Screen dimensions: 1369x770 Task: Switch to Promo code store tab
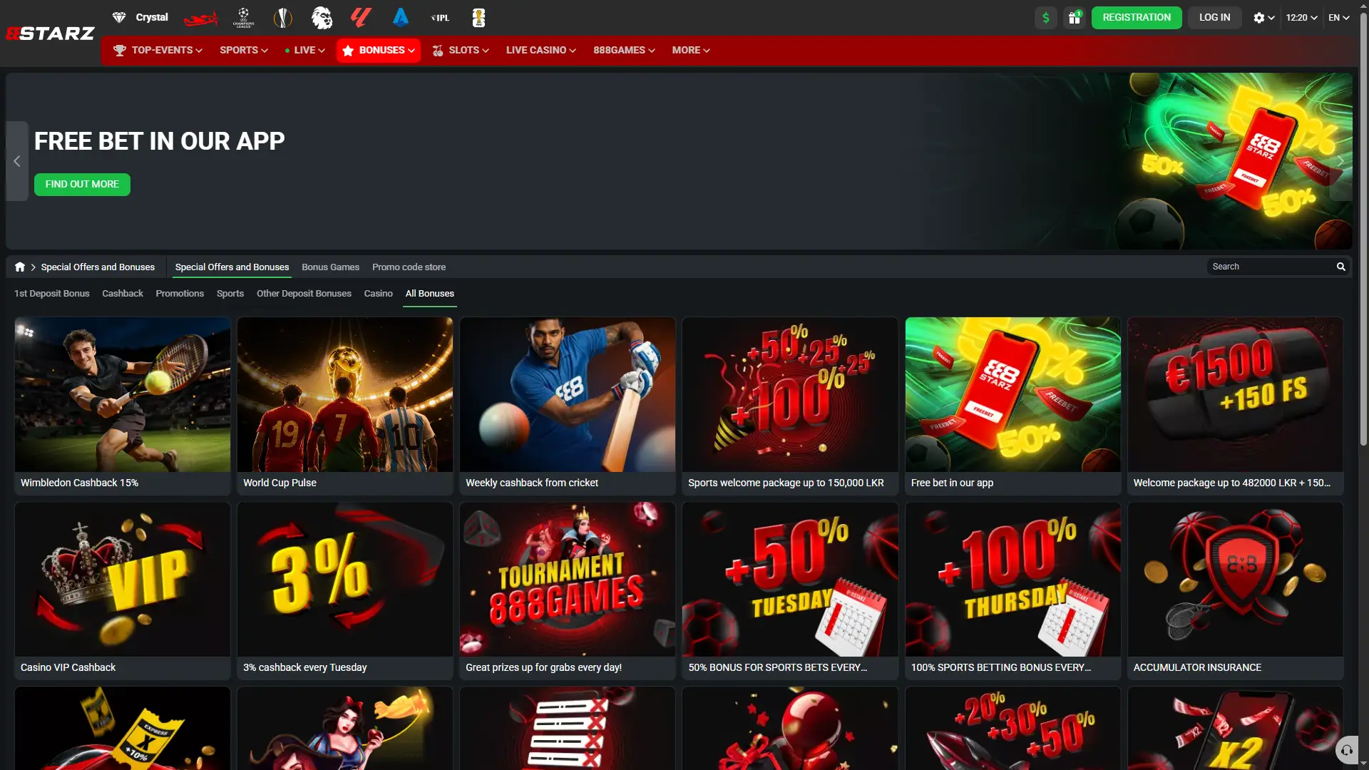pos(409,267)
